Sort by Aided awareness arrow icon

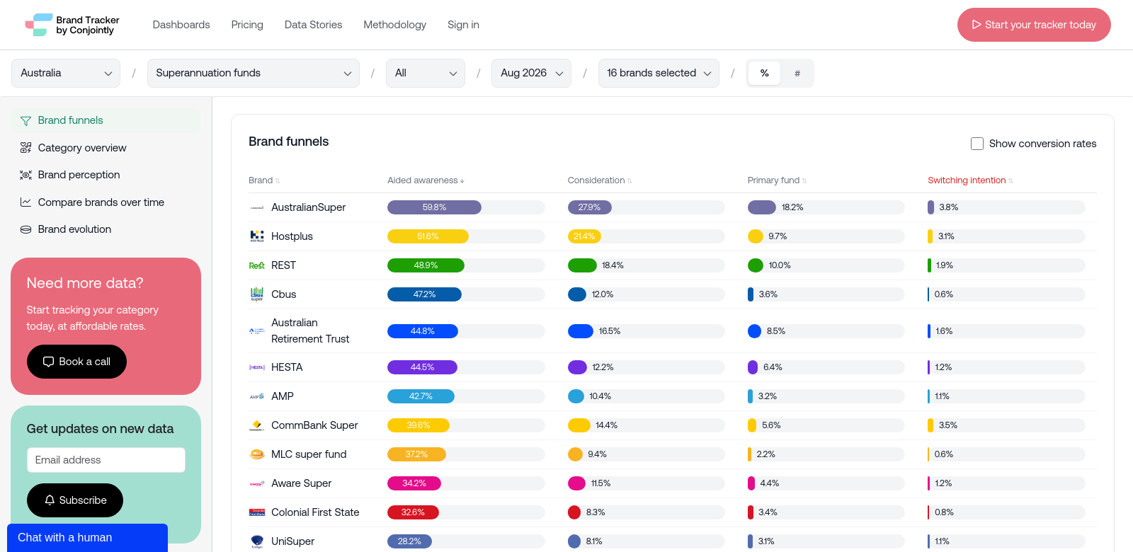coord(462,181)
